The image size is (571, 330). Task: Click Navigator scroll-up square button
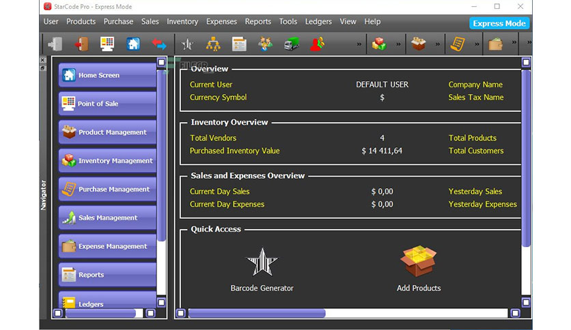(x=161, y=62)
